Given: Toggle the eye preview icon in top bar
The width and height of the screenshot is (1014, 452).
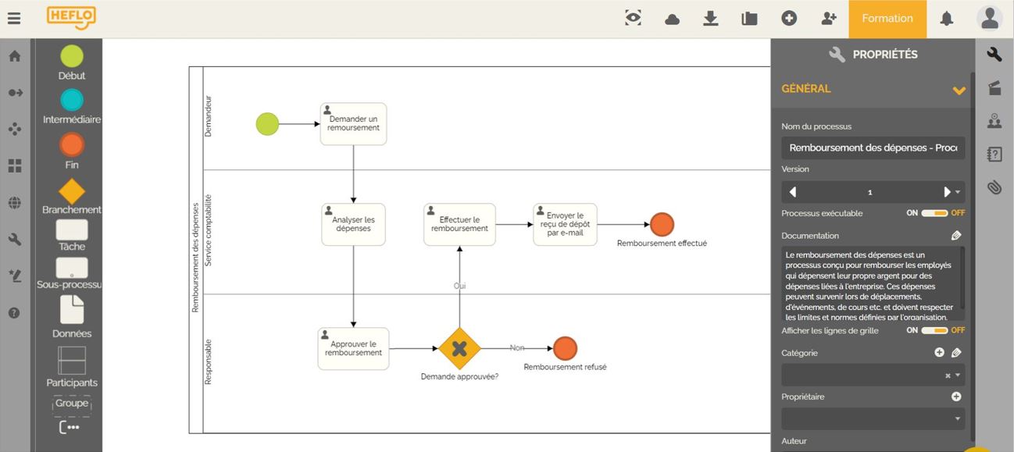Looking at the screenshot, I should [633, 18].
